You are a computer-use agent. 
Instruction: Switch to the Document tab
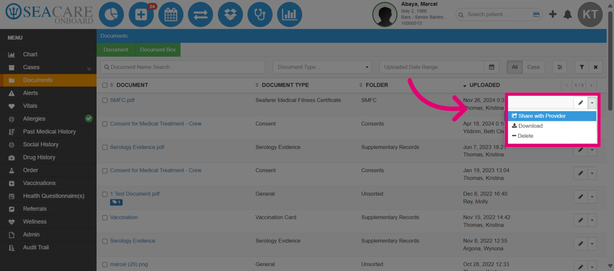pos(116,50)
